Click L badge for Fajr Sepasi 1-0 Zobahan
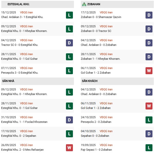This screenshot has width=154, height=153. click(x=149, y=148)
